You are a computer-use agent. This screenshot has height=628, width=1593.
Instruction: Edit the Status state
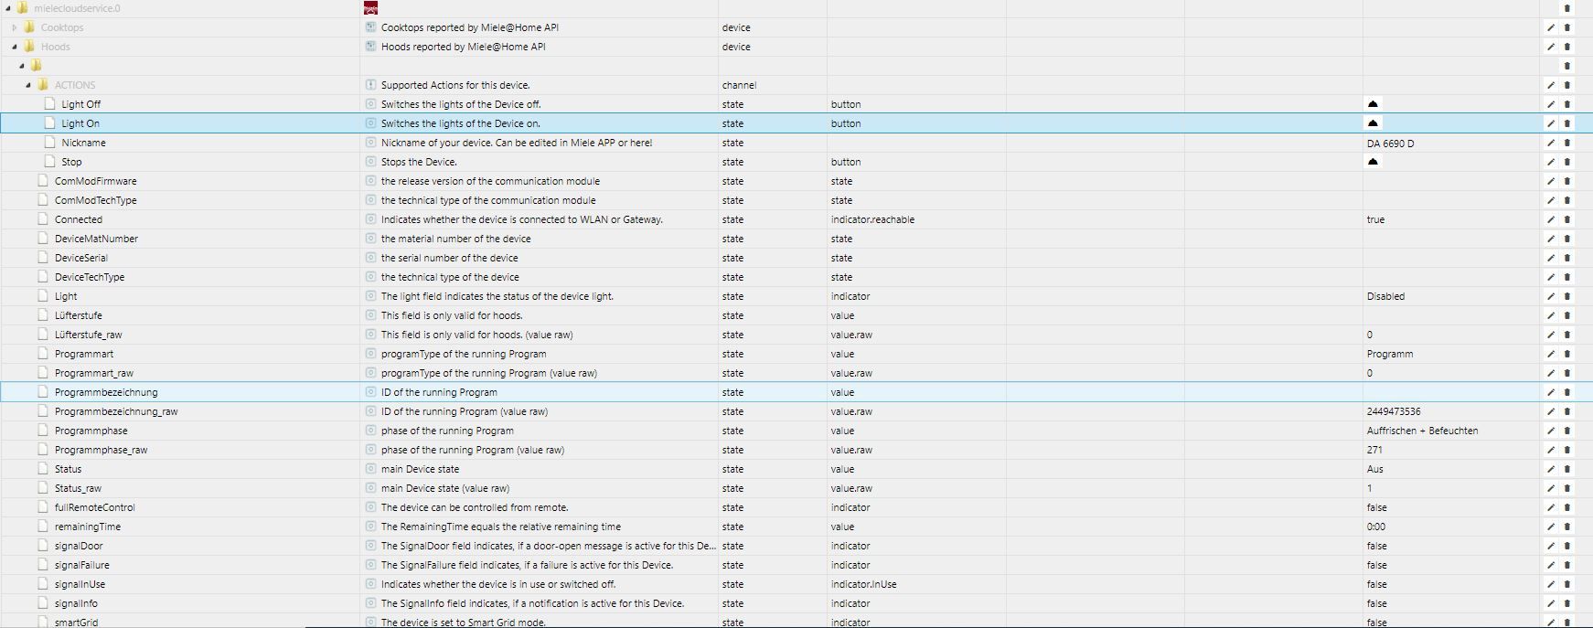[1551, 469]
